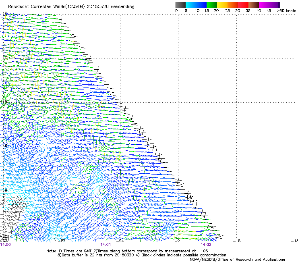This screenshot has width=298, height=262.
Task: Click the purple '14:01' time label
Action: (x=106, y=245)
